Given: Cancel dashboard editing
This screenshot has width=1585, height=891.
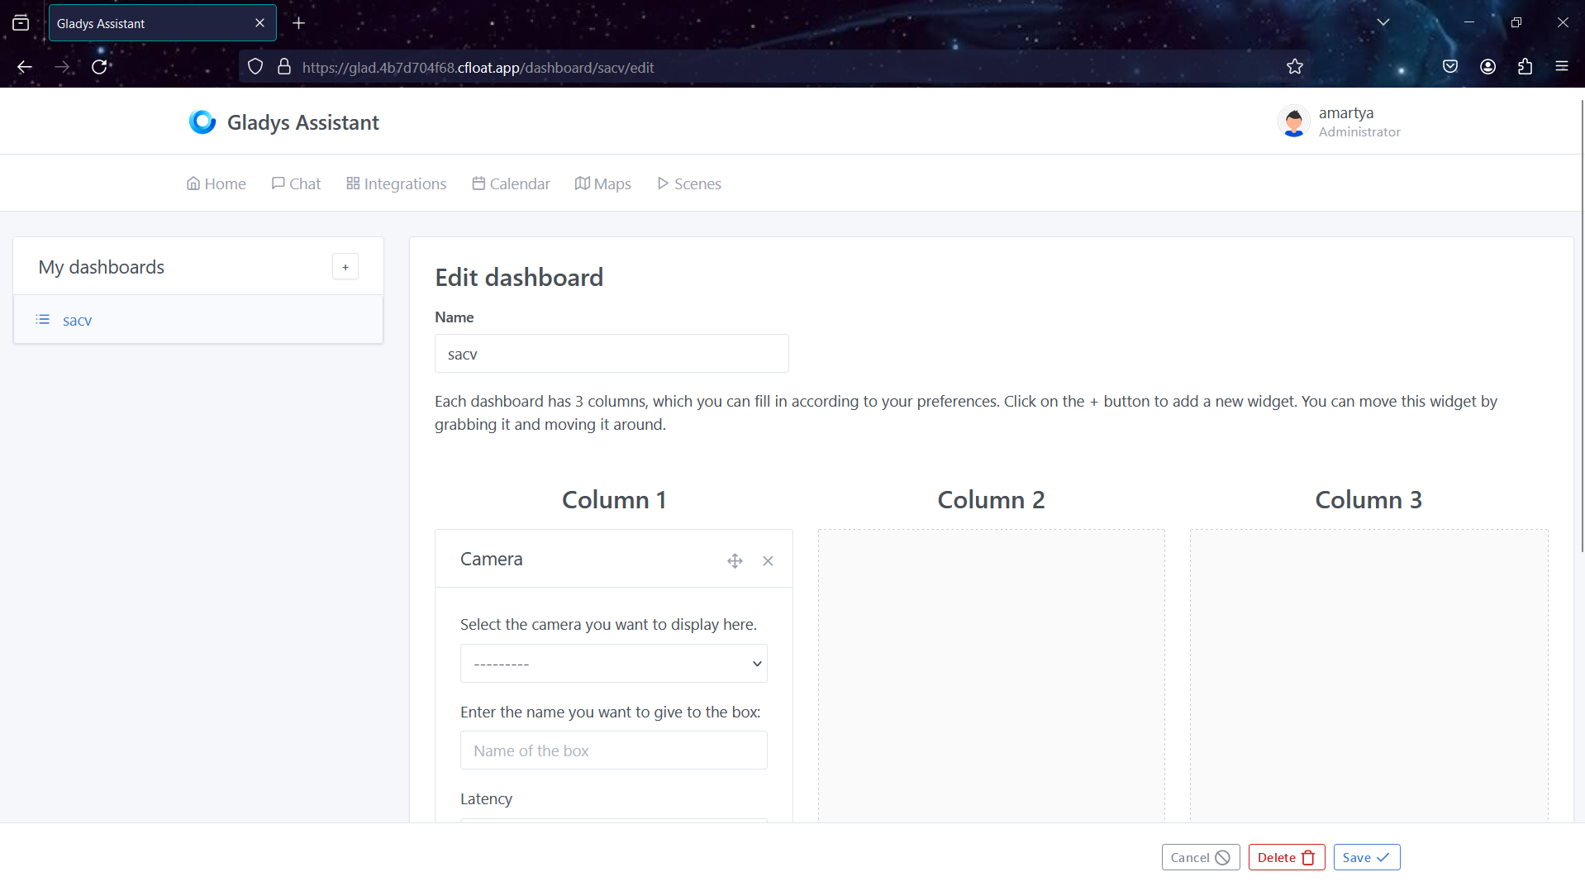Looking at the screenshot, I should (x=1200, y=857).
